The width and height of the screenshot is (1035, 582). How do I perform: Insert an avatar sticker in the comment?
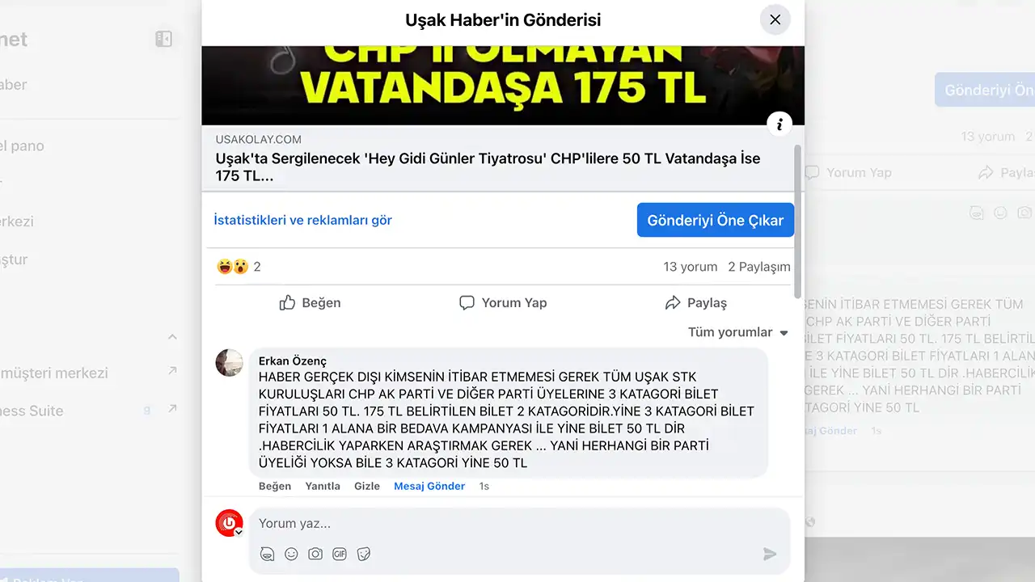click(268, 554)
